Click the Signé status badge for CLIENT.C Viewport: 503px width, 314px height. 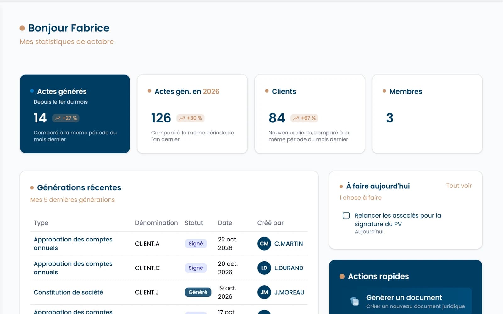click(196, 268)
